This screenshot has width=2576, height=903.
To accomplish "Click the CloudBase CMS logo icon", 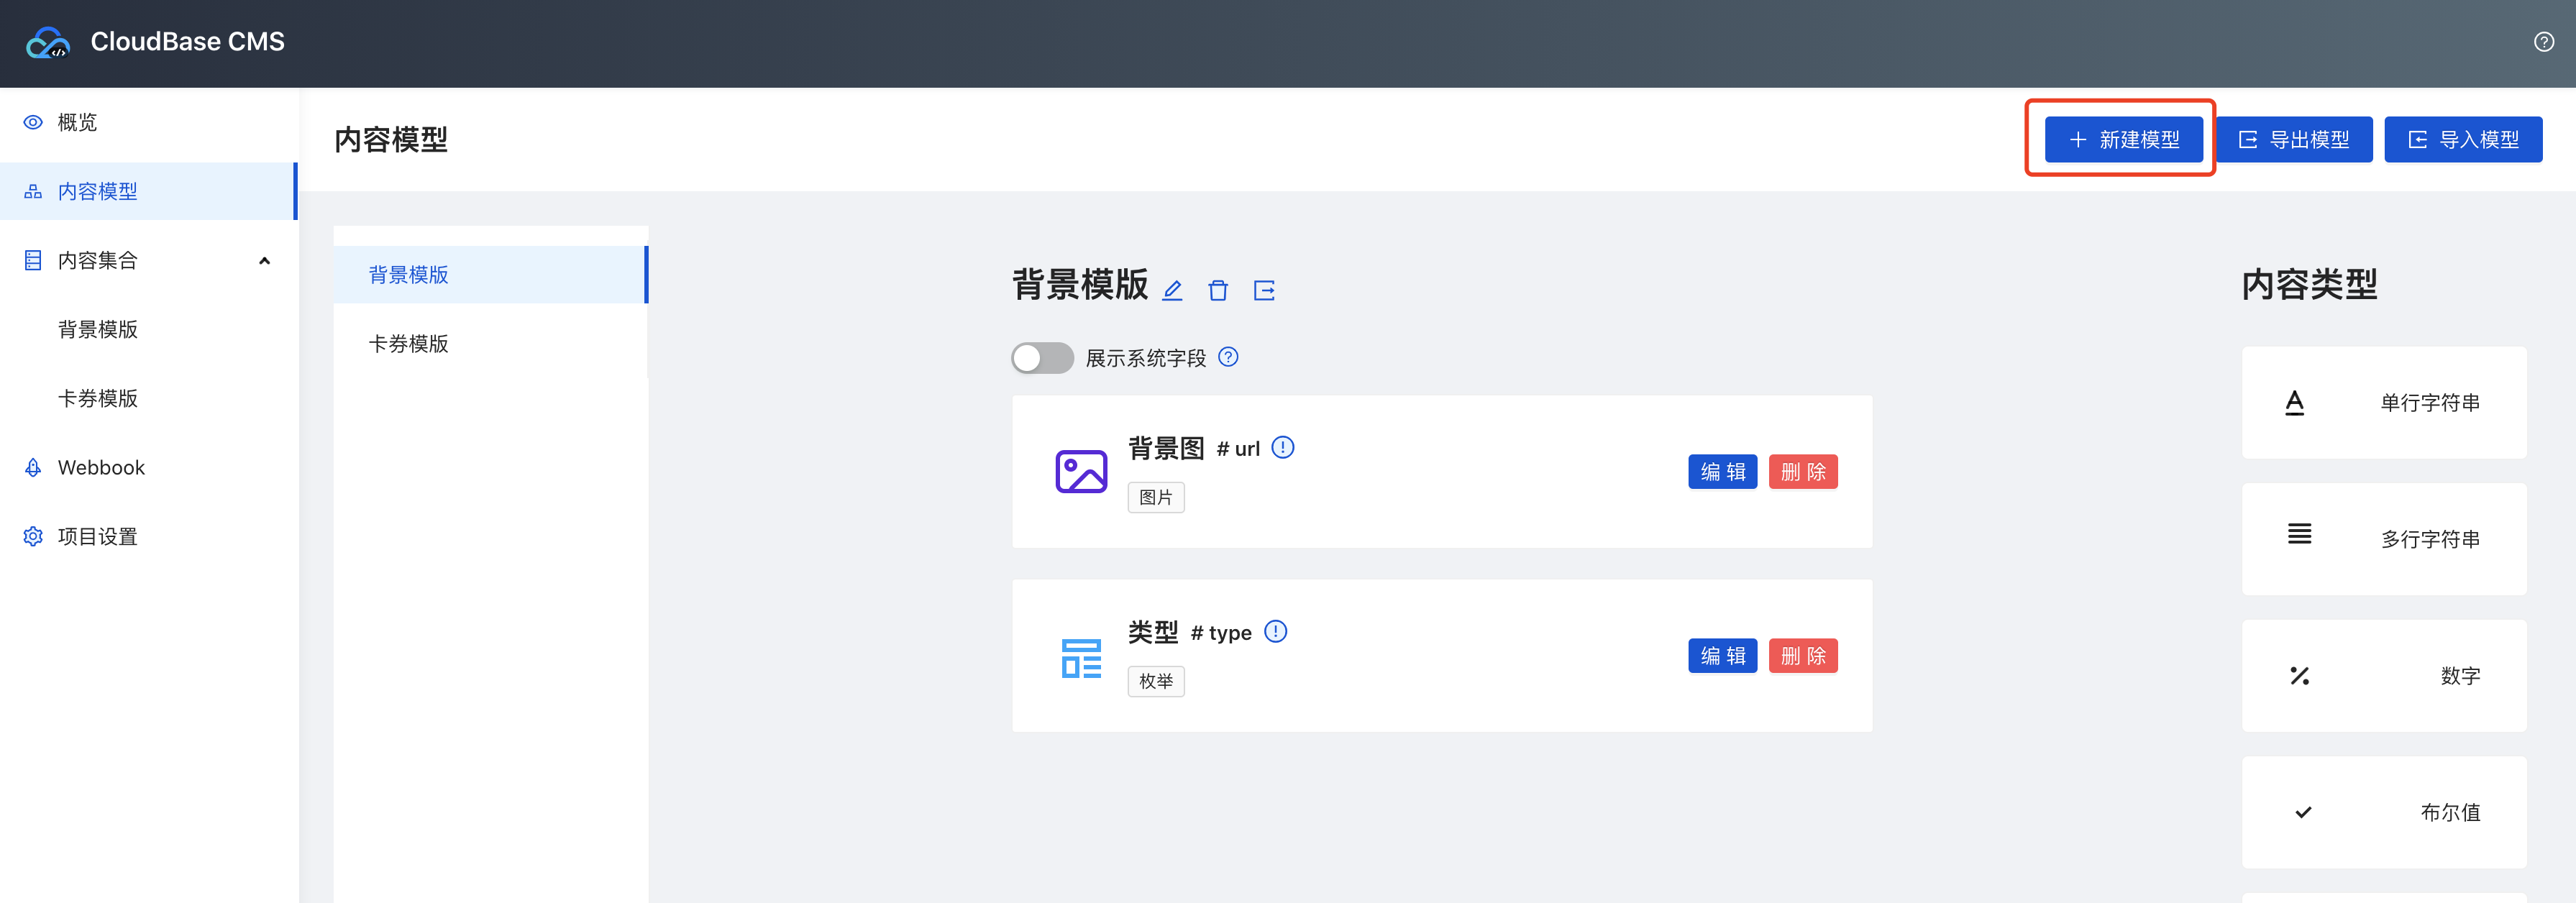I will pyautogui.click(x=48, y=42).
